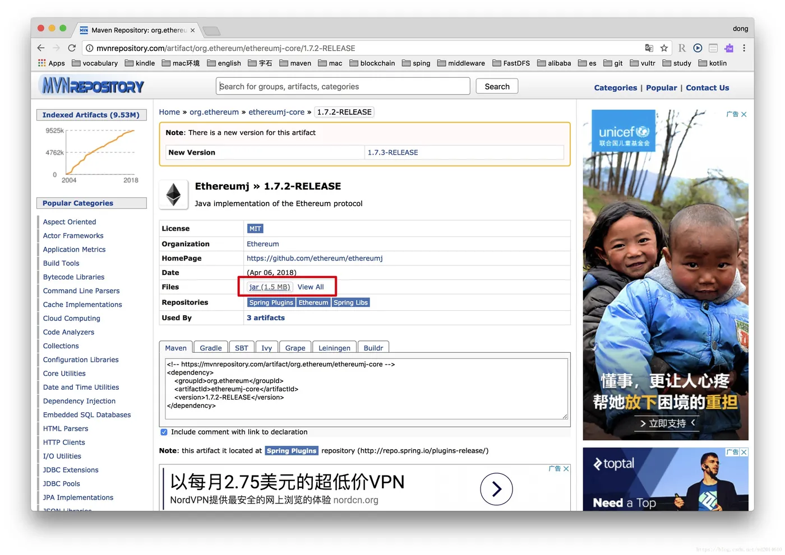Click the browser forward arrow

56,48
